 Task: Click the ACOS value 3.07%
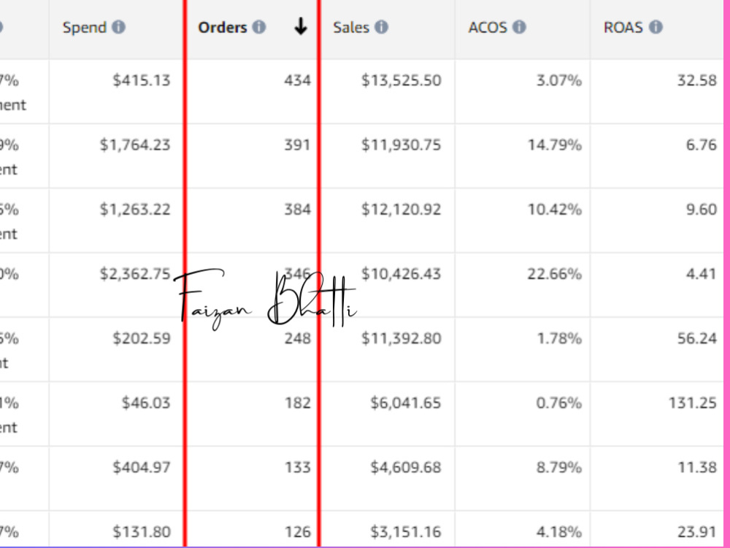coord(558,80)
